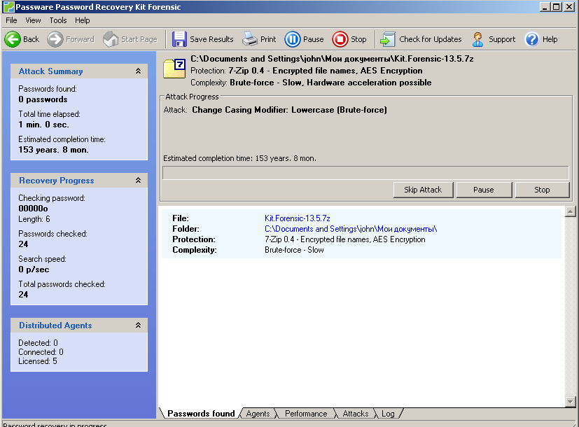Maximize the Passware window

[x=556, y=6]
